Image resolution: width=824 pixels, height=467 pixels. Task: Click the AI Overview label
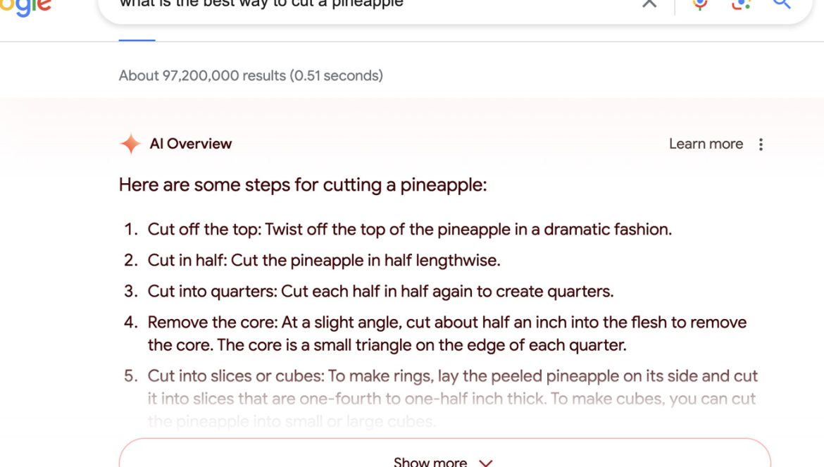[191, 144]
